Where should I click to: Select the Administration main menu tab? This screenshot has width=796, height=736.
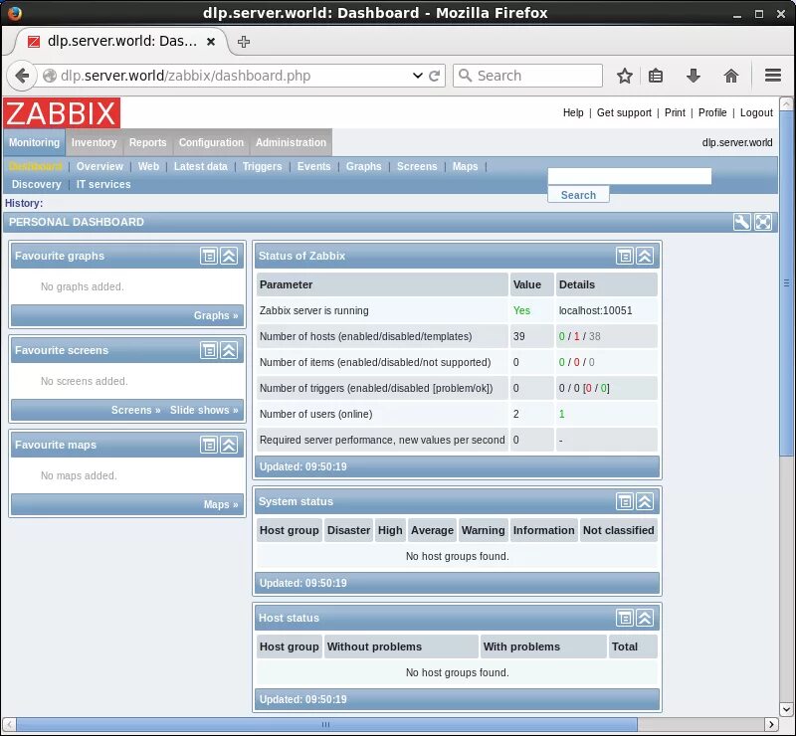(291, 142)
